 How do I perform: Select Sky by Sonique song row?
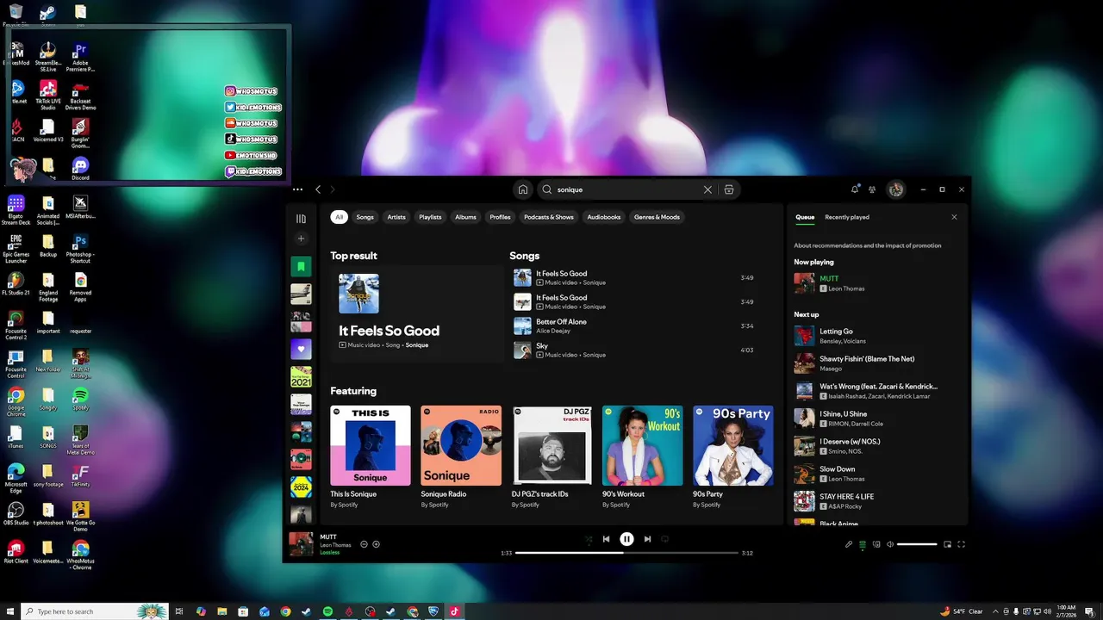tap(636, 350)
